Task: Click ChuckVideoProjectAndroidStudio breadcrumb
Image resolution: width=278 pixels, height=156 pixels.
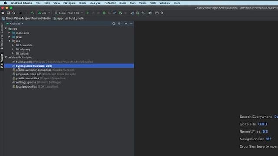Action: click(x=26, y=18)
